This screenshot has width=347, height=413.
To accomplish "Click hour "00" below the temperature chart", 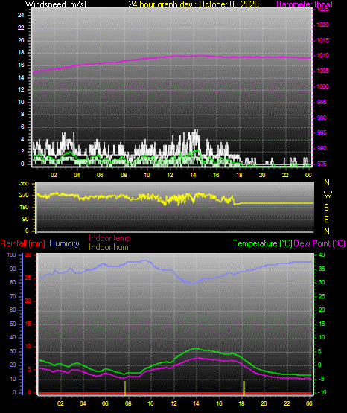I will point(309,403).
